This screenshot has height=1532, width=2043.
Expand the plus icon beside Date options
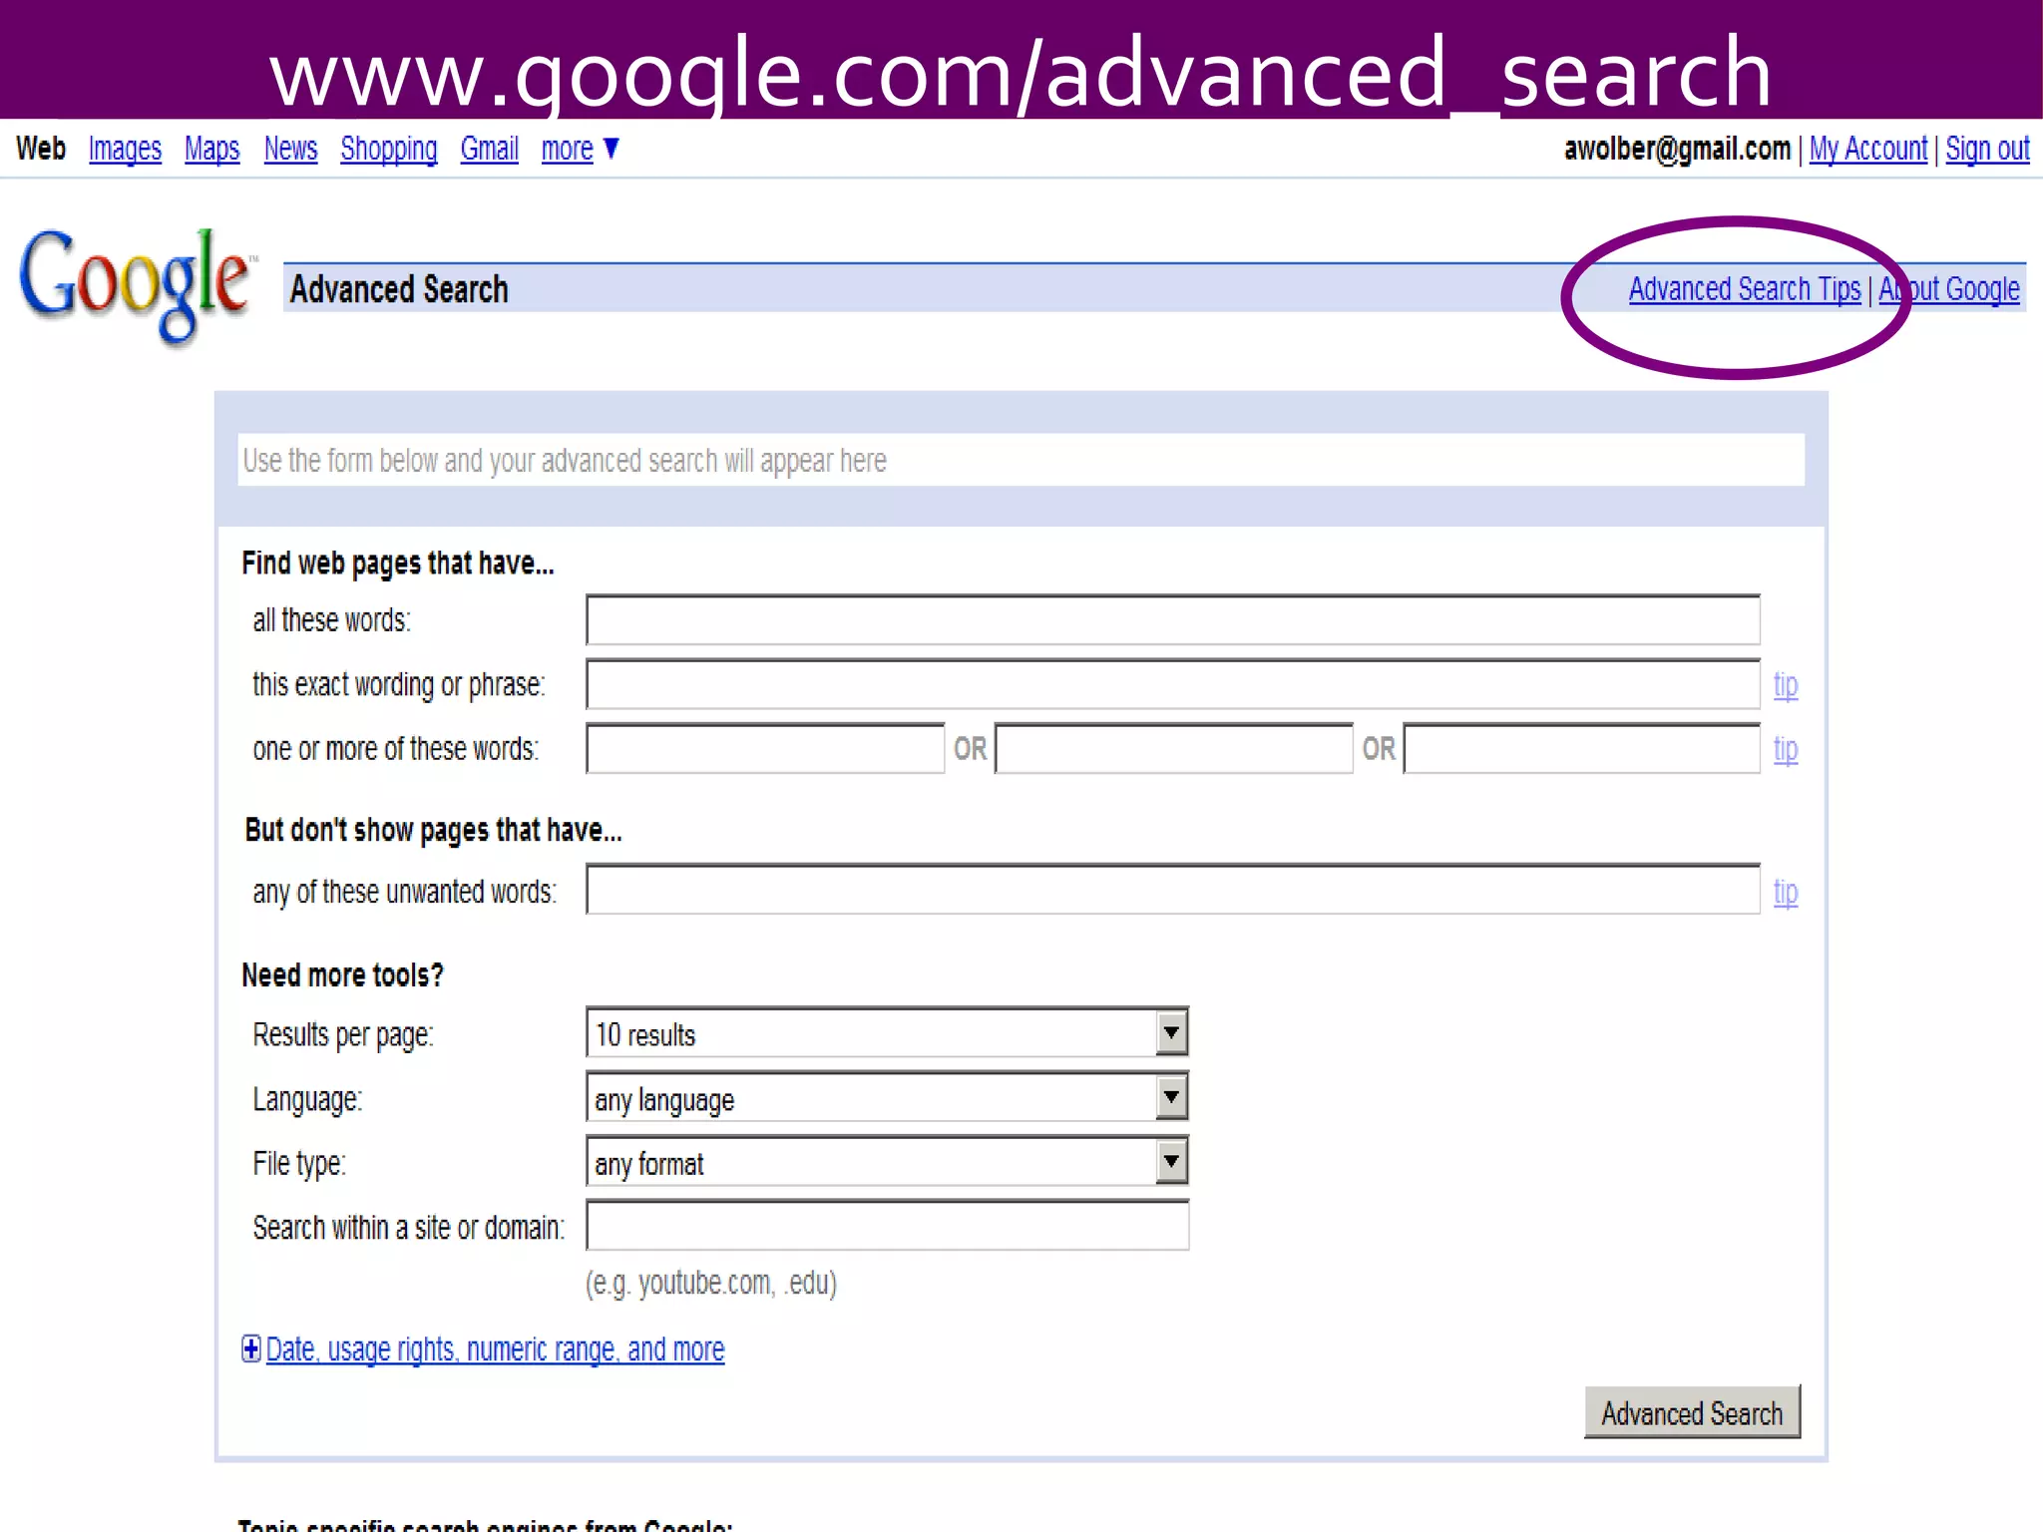coord(251,1348)
